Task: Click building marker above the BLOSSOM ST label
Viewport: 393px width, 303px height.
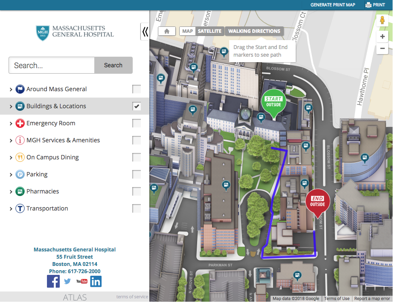Action: pos(224,52)
